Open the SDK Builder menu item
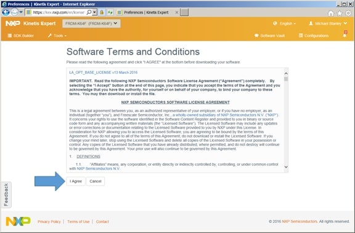Screen dimensions: 355x233 21,36
